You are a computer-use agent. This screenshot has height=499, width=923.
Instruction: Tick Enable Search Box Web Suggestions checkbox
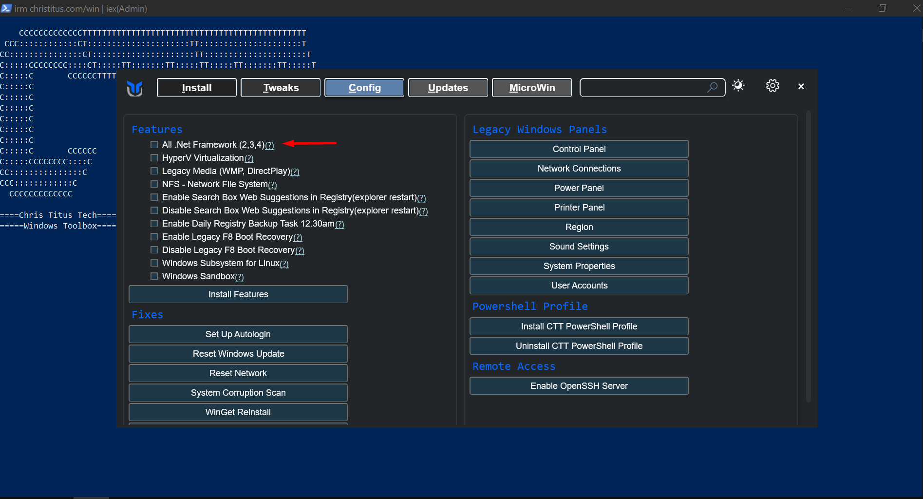point(154,197)
